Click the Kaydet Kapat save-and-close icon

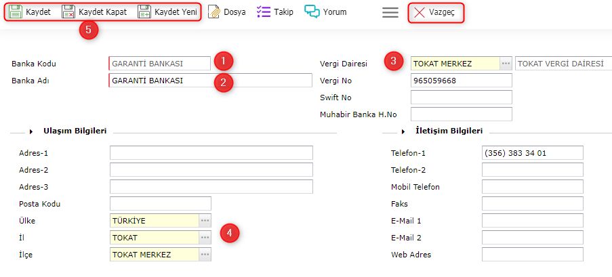pyautogui.click(x=68, y=12)
